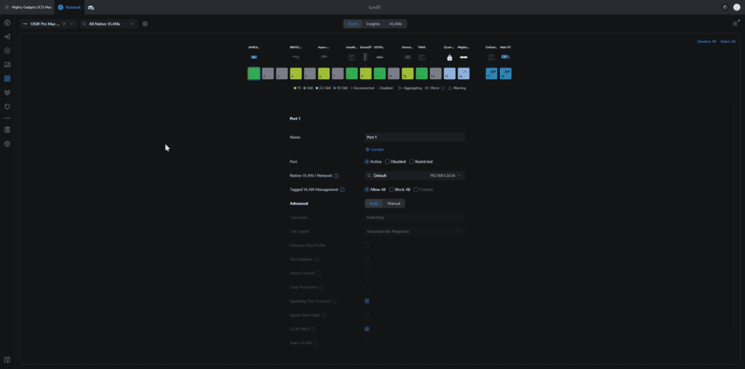The image size is (745, 369).
Task: Click the topology icon in the left sidebar
Action: [7, 36]
